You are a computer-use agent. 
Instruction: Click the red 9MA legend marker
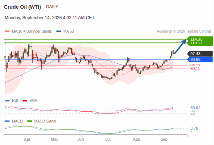pos(25,101)
